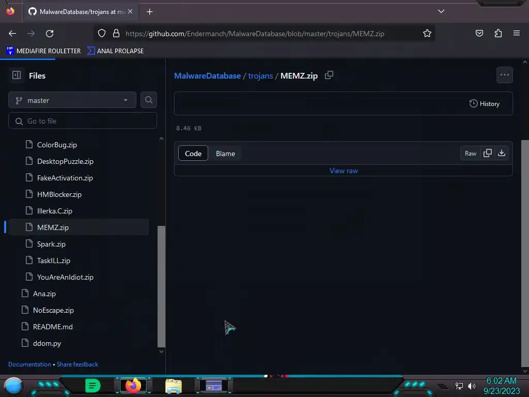Go to the MalwareDatabase repository root
This screenshot has width=529, height=397.
point(207,75)
